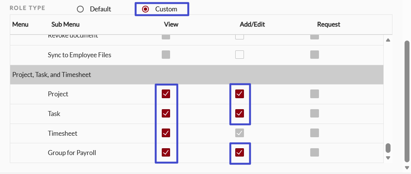
Task: Uncheck View permission for Timesheet
Action: (x=166, y=133)
